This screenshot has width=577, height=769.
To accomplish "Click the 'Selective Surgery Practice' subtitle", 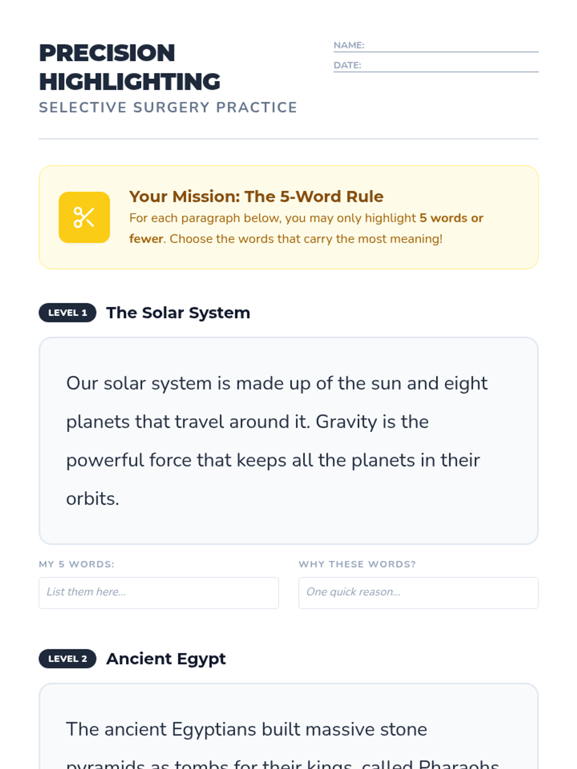I will coord(168,107).
